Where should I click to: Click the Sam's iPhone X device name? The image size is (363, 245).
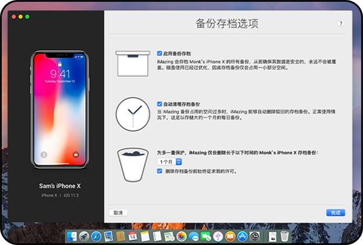[60, 186]
